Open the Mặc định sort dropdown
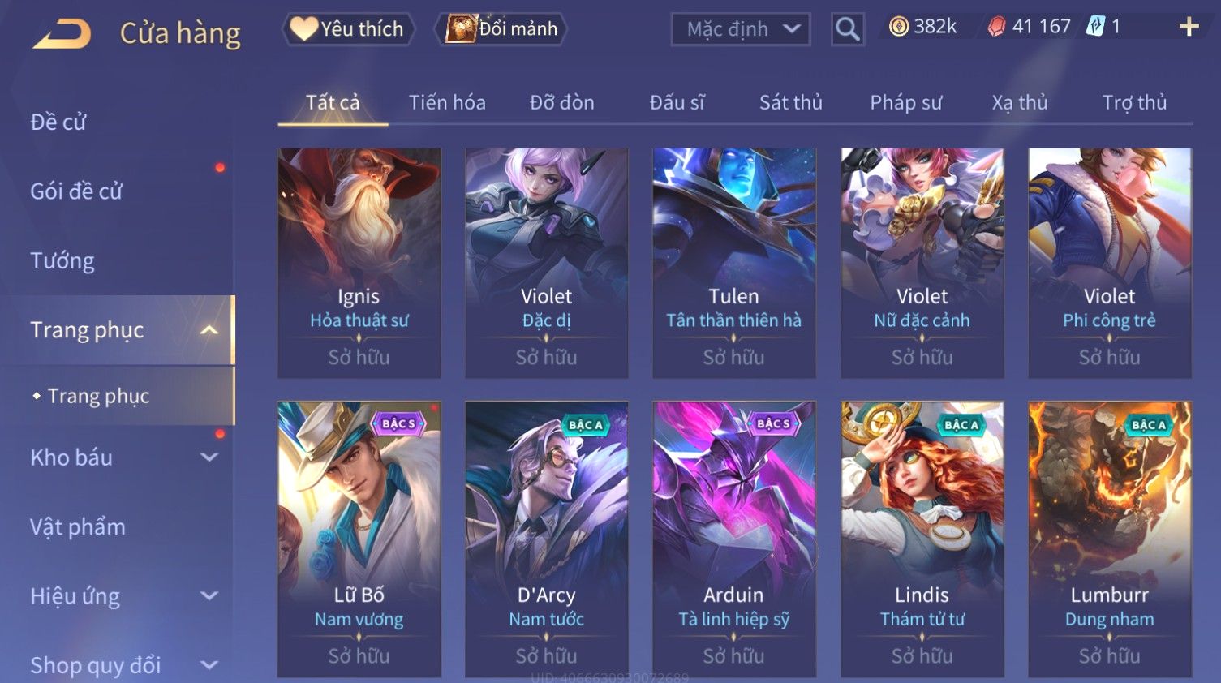1221x683 pixels. pos(741,29)
